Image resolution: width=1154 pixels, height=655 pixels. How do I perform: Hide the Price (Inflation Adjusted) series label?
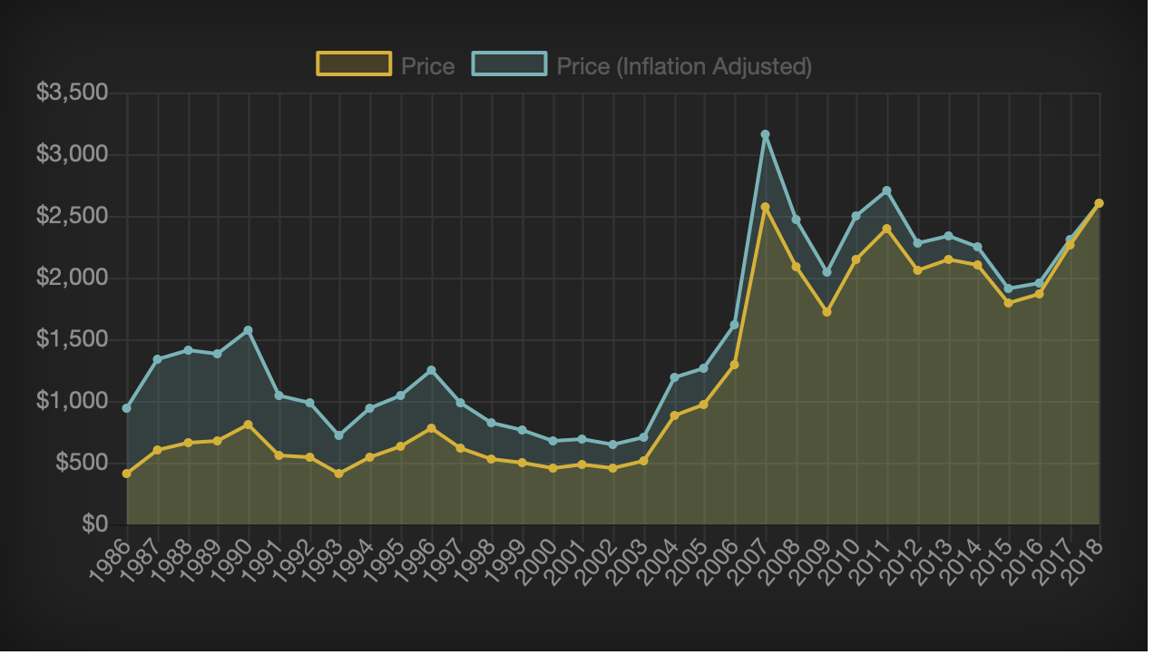tap(683, 66)
